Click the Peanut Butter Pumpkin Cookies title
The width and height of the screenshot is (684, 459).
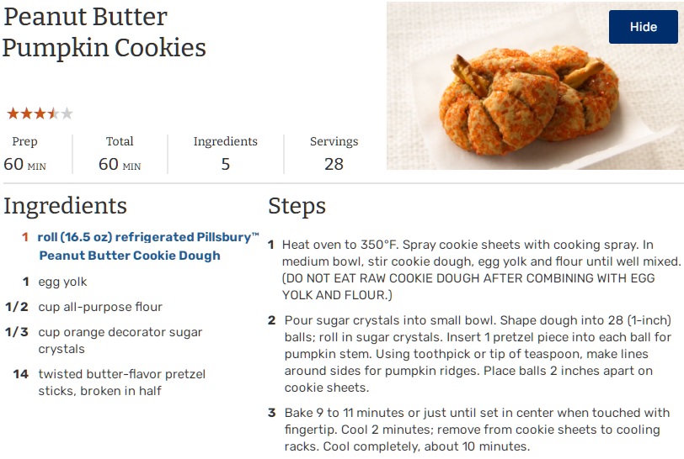(104, 32)
